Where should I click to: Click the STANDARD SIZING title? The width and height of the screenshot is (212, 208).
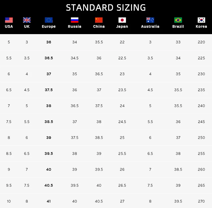(x=106, y=8)
